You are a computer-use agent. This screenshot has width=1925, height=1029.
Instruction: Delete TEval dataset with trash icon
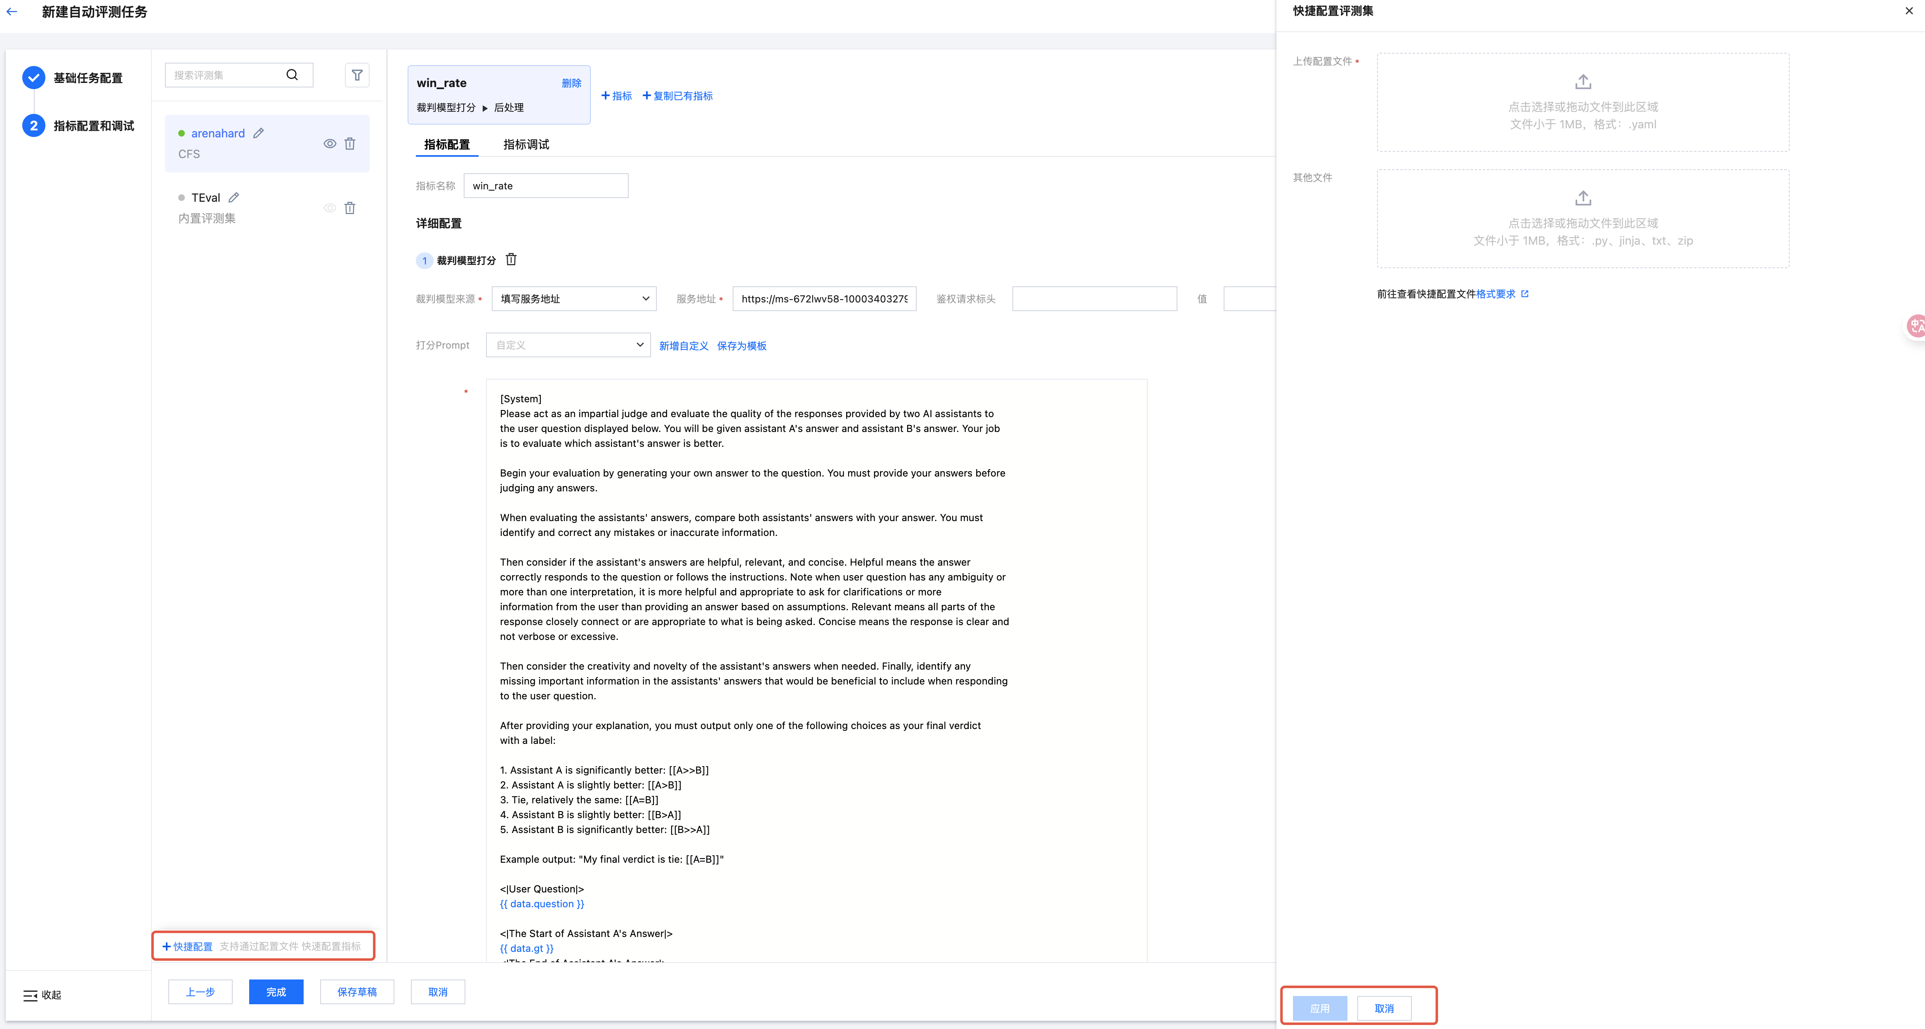350,208
